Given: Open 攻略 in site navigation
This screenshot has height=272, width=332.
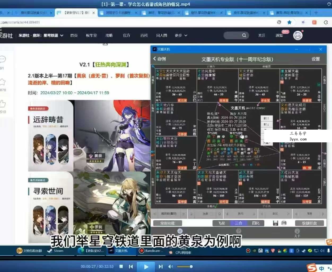Looking at the screenshot, I should 109,35.
